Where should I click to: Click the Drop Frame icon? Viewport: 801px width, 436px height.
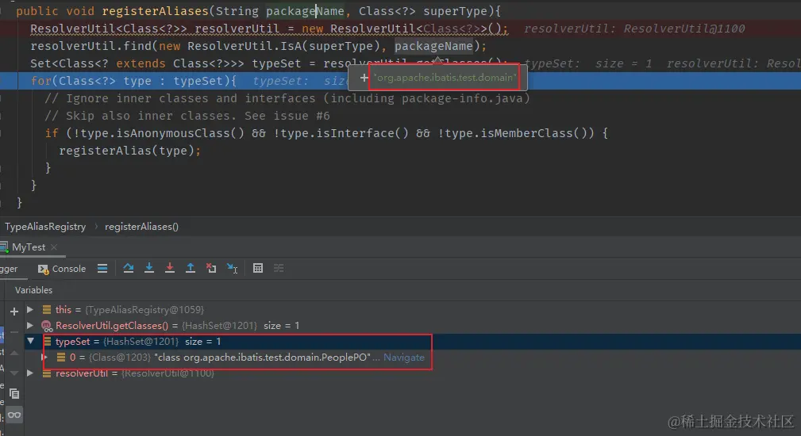pos(211,268)
